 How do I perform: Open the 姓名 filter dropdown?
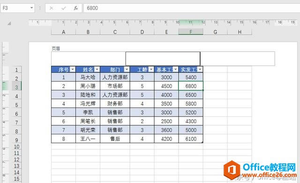click(97, 69)
